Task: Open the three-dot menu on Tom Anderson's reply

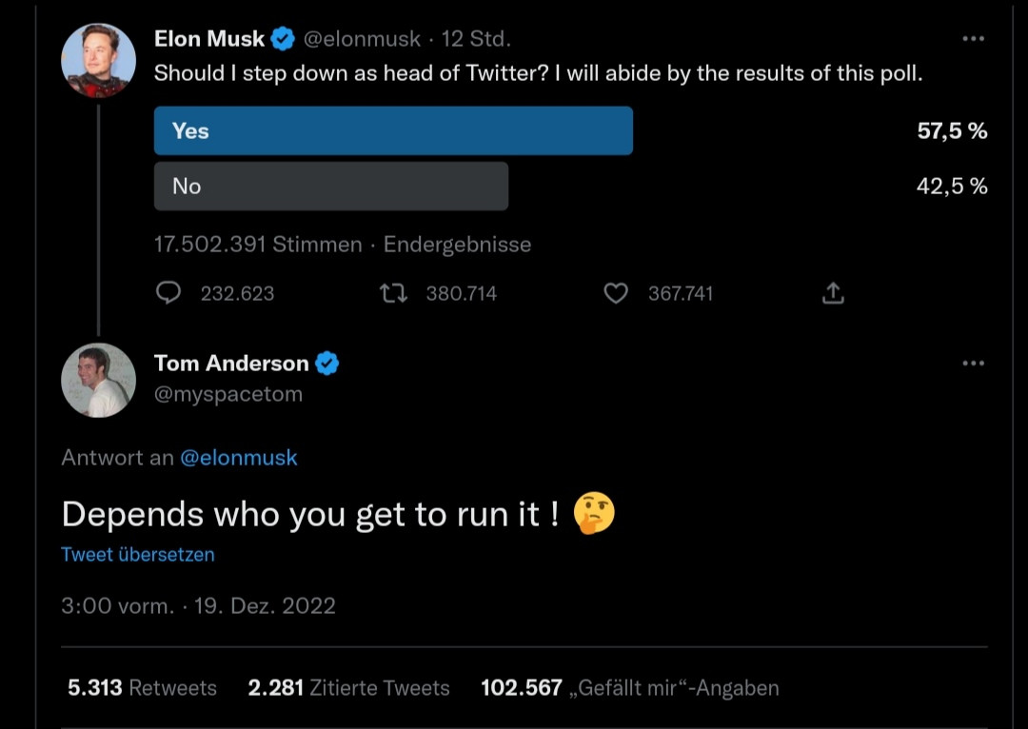Action: (x=973, y=364)
